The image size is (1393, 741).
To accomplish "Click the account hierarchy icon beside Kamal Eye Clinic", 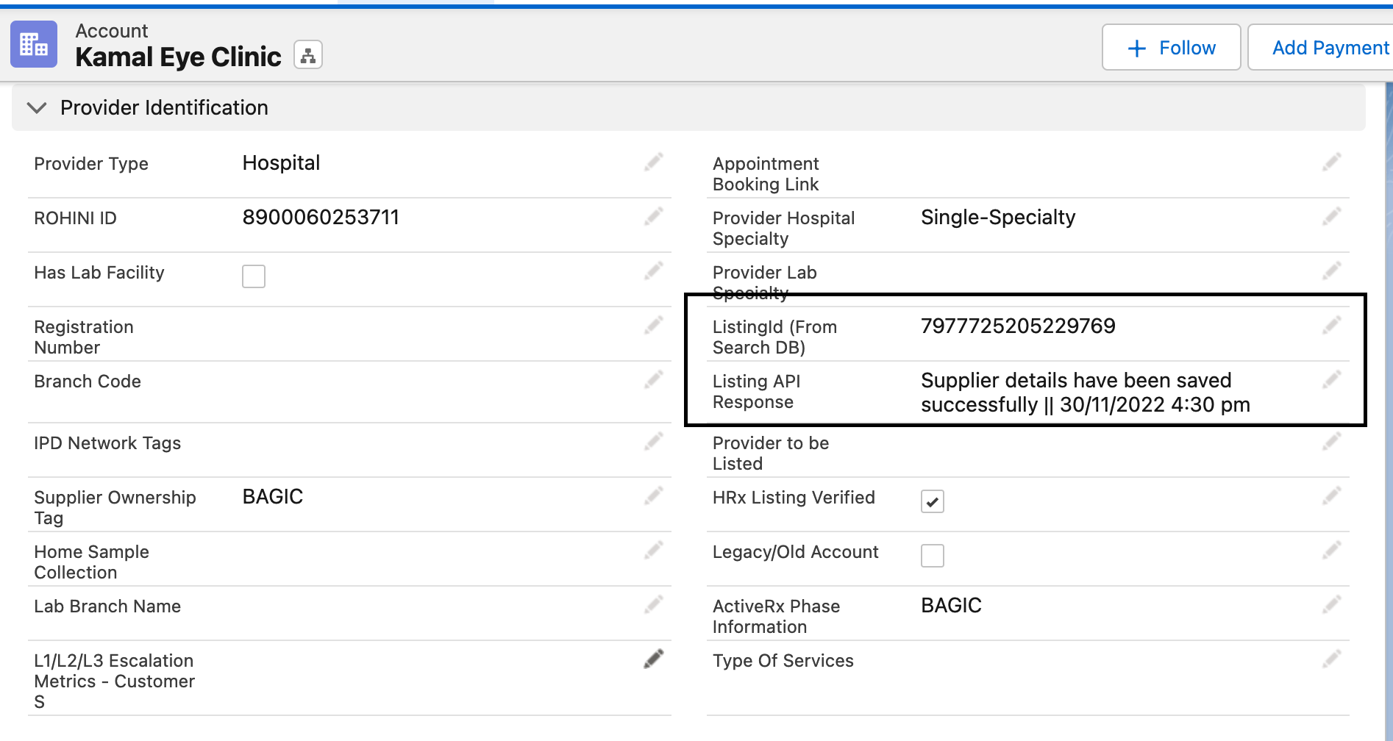I will tap(308, 55).
